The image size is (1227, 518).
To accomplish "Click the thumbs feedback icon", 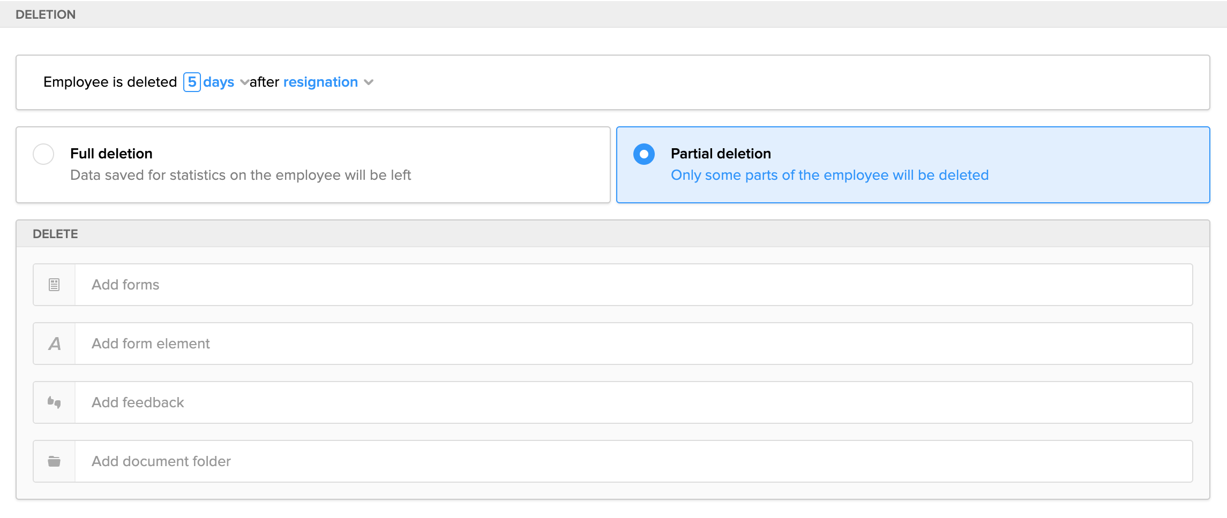I will point(54,402).
